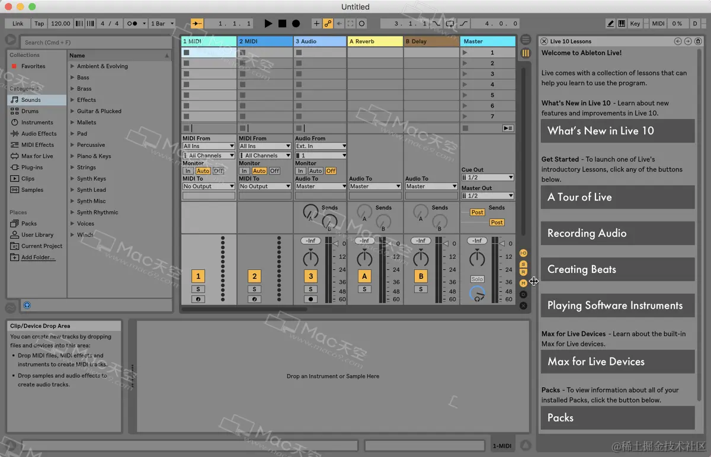Go back in Live 10 Lessons panel
This screenshot has width=711, height=457.
pos(678,41)
